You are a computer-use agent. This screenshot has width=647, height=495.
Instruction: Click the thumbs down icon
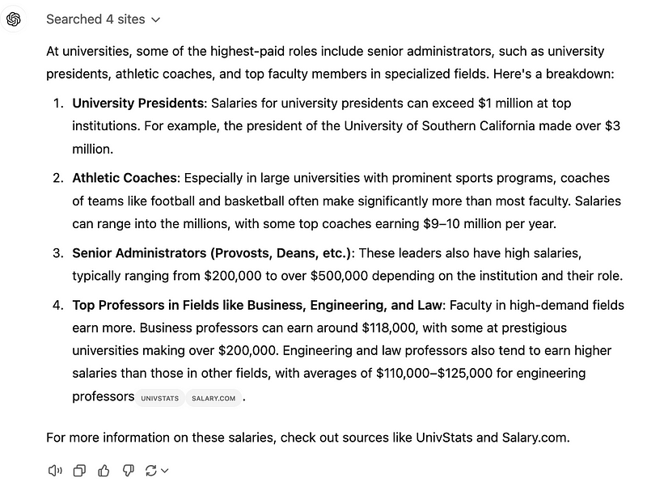point(128,470)
